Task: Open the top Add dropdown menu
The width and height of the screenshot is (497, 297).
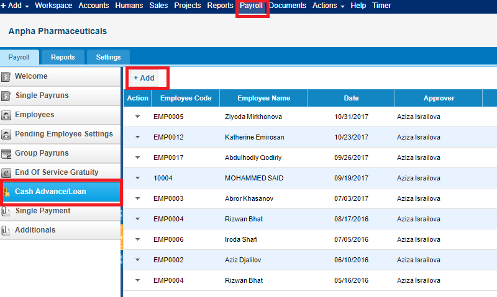Action: coord(14,6)
